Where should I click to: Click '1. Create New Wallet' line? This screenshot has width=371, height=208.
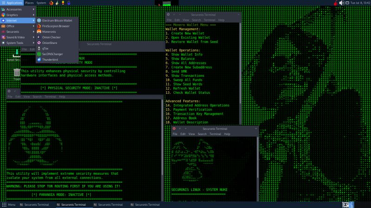pyautogui.click(x=185, y=33)
